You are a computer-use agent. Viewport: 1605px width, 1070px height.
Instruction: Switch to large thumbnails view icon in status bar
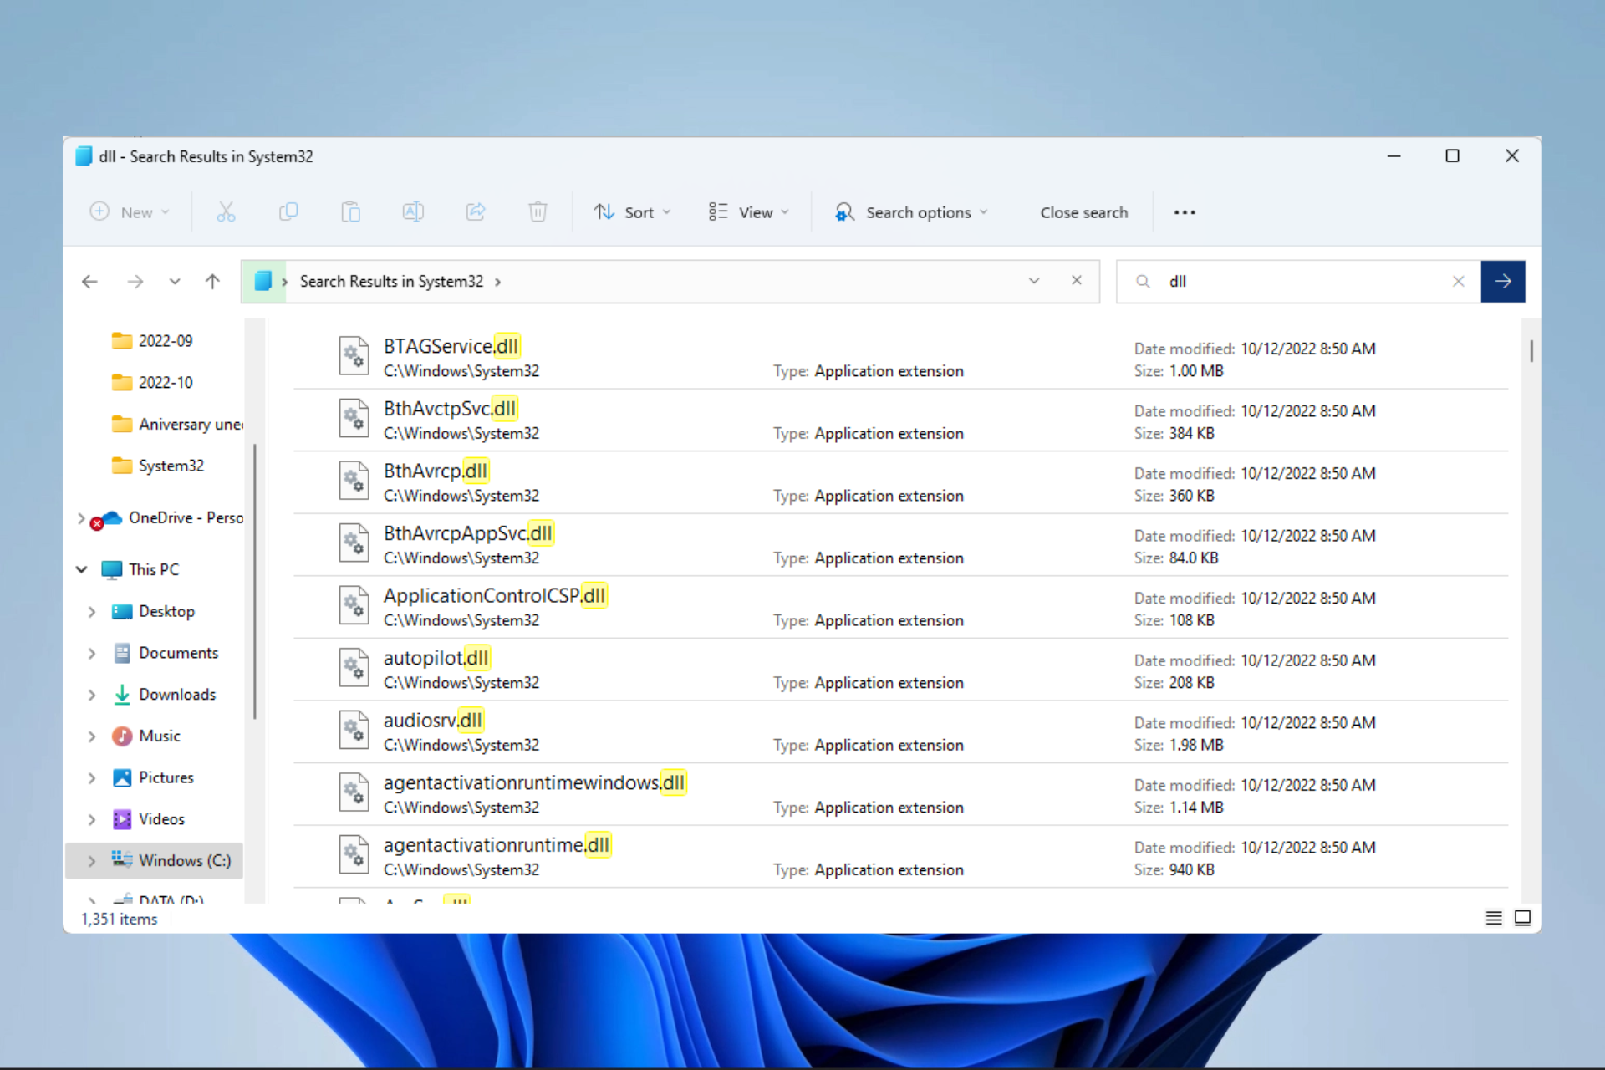point(1523,918)
